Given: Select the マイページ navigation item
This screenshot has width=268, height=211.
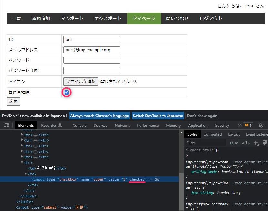Looking at the screenshot, I should click(144, 18).
